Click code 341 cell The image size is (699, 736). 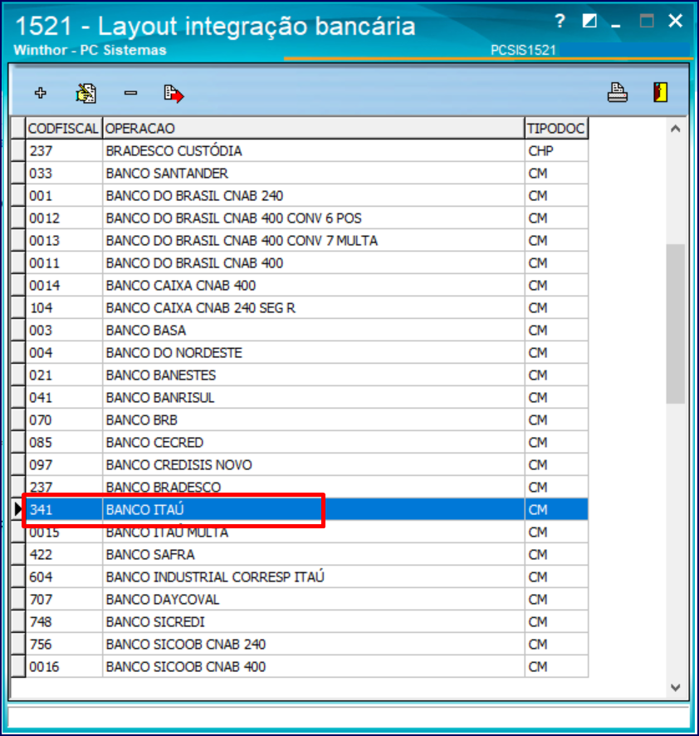point(64,510)
